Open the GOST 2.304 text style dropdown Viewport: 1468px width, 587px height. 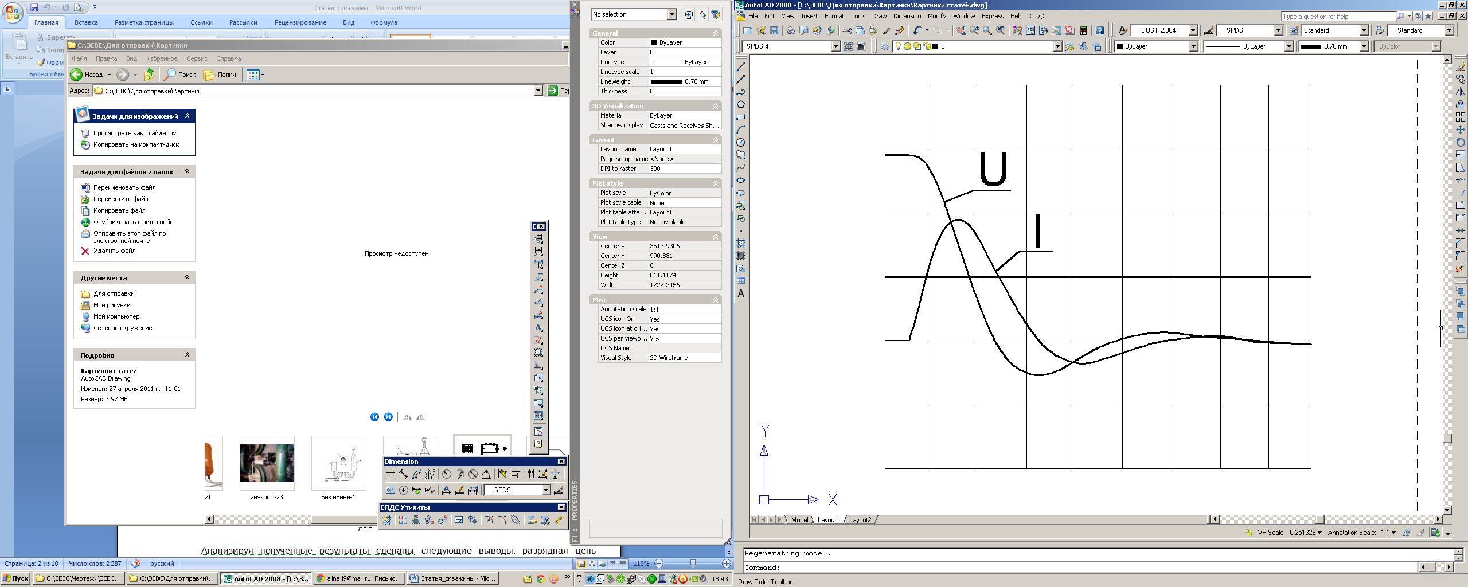(x=1193, y=31)
